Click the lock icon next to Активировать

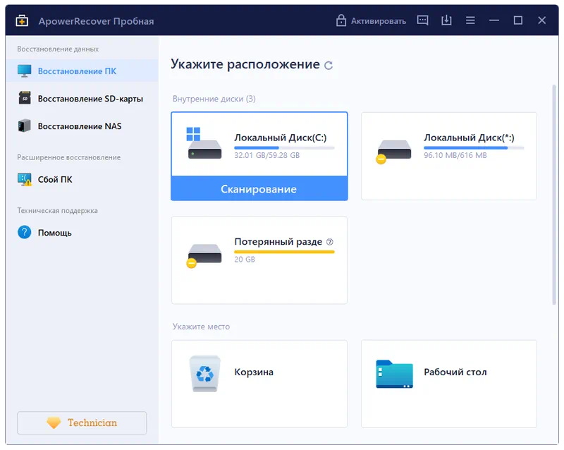tap(341, 20)
